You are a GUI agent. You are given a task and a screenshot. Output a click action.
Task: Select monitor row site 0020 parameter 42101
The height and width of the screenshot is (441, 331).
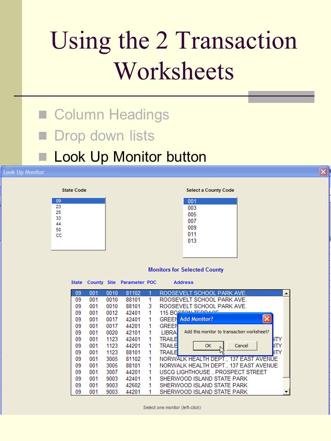click(x=124, y=333)
